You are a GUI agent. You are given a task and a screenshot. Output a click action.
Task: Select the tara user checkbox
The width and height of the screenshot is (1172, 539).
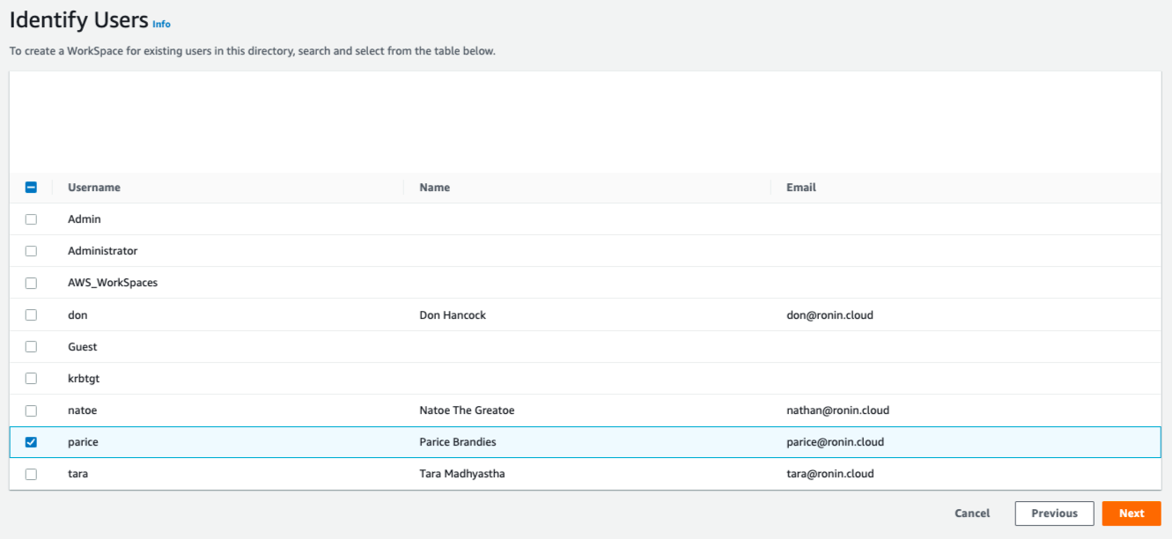click(31, 474)
